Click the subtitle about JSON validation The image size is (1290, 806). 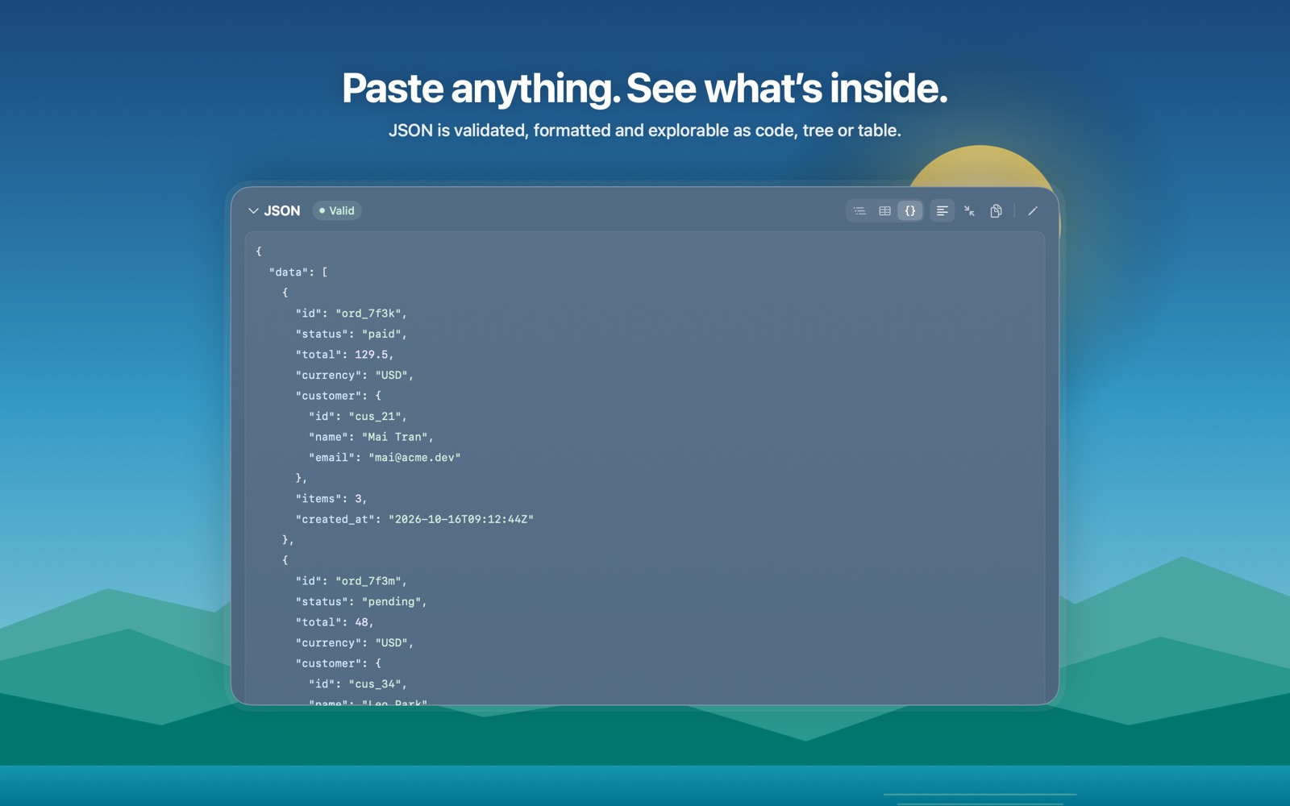coord(645,131)
